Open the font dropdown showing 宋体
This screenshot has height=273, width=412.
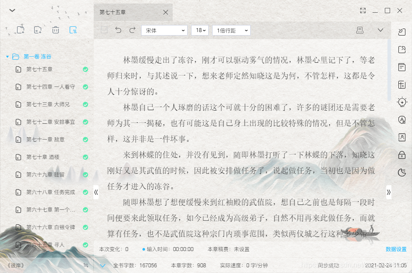tap(164, 31)
